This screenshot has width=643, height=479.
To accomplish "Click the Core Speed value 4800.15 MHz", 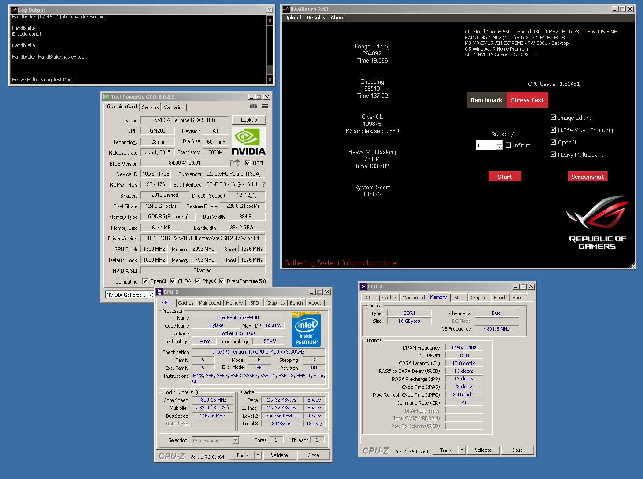I will (x=212, y=400).
